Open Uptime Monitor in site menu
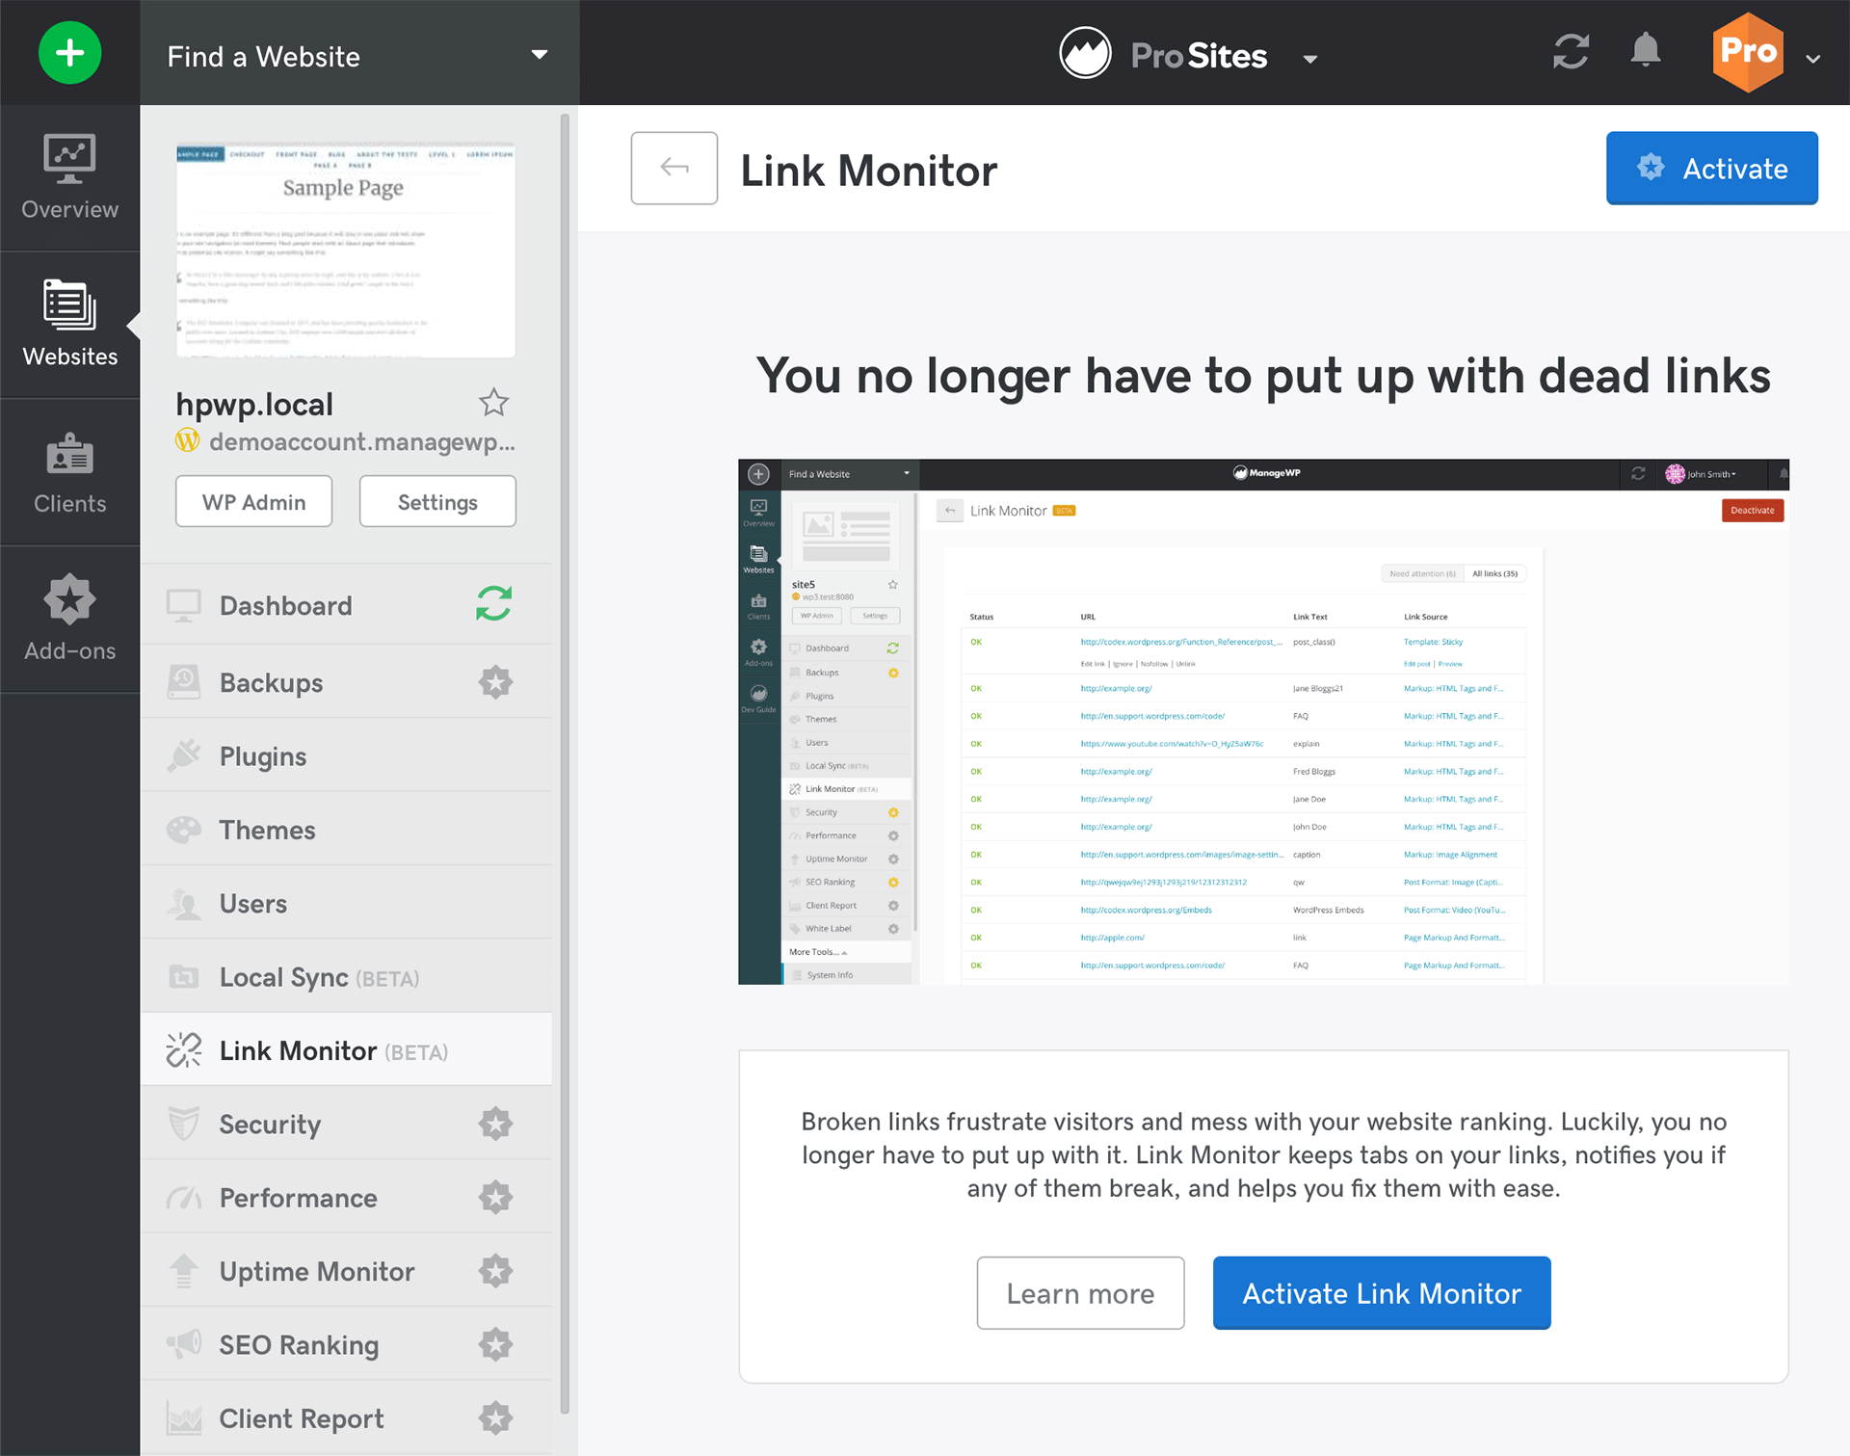 coord(346,1270)
